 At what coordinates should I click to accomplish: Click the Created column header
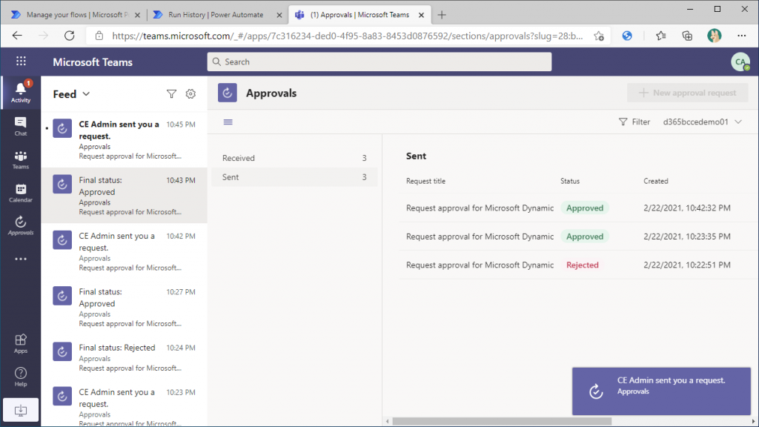pos(655,181)
